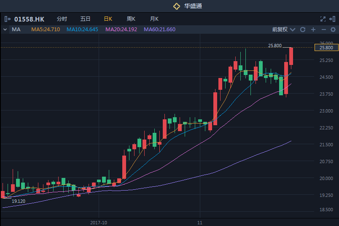Click the 华盛通 logo icon in title bar
The width and height of the screenshot is (339, 226).
tap(177, 6)
